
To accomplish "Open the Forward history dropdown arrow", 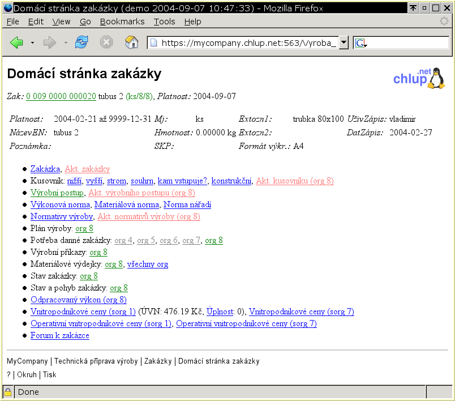I will pyautogui.click(x=66, y=43).
